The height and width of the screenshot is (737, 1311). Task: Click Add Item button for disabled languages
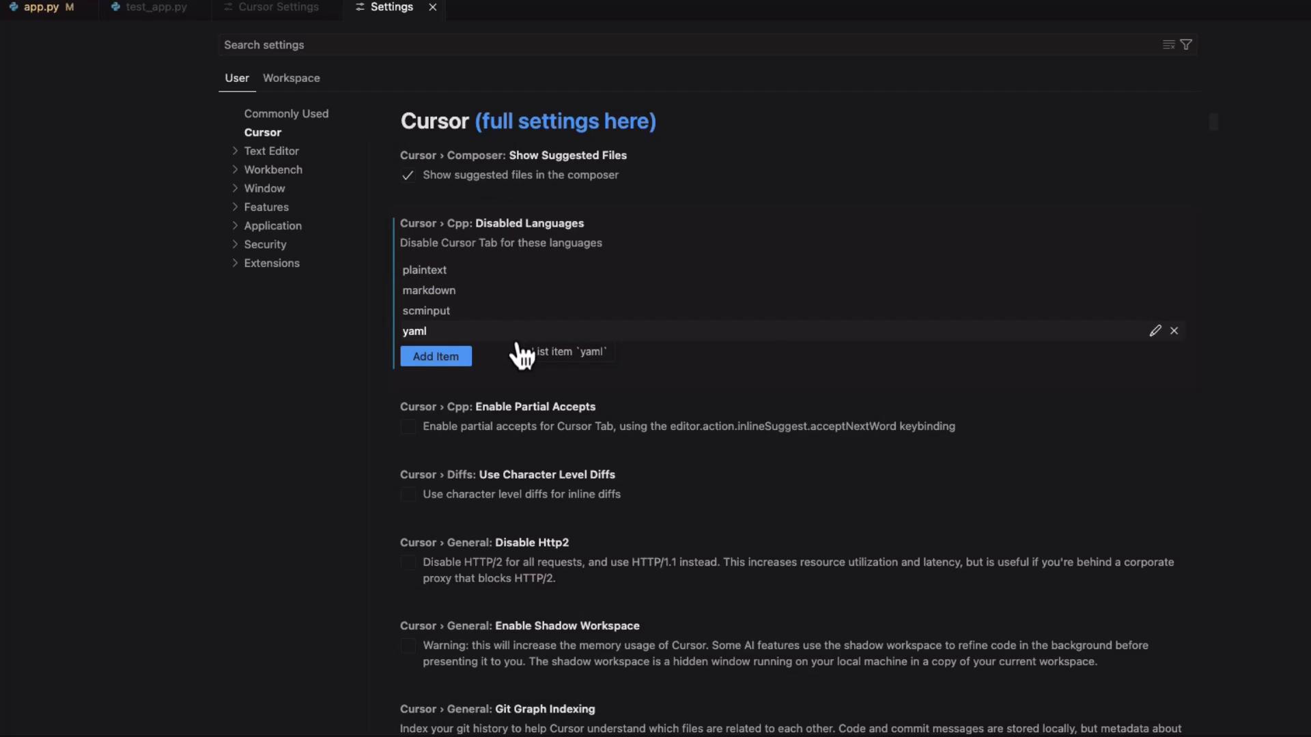[x=436, y=357]
